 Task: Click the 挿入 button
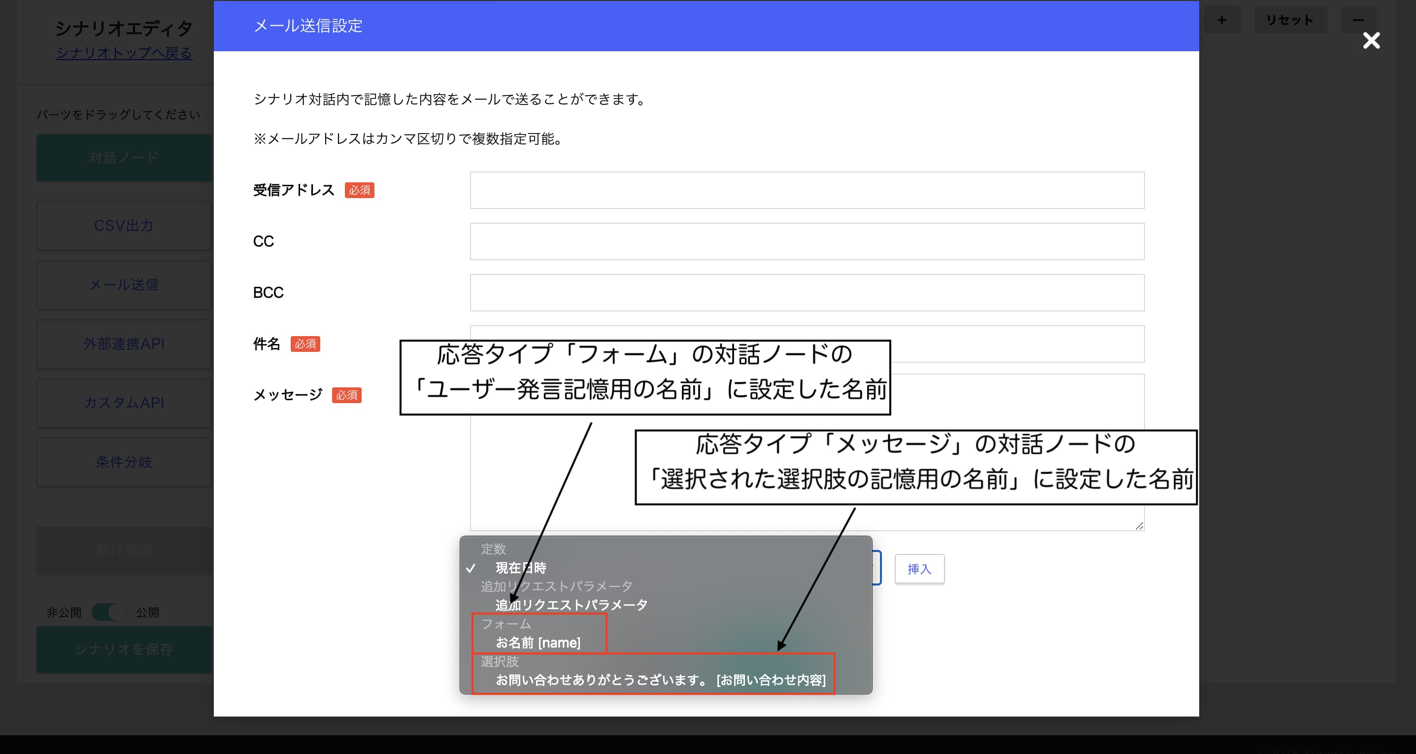[x=919, y=569]
